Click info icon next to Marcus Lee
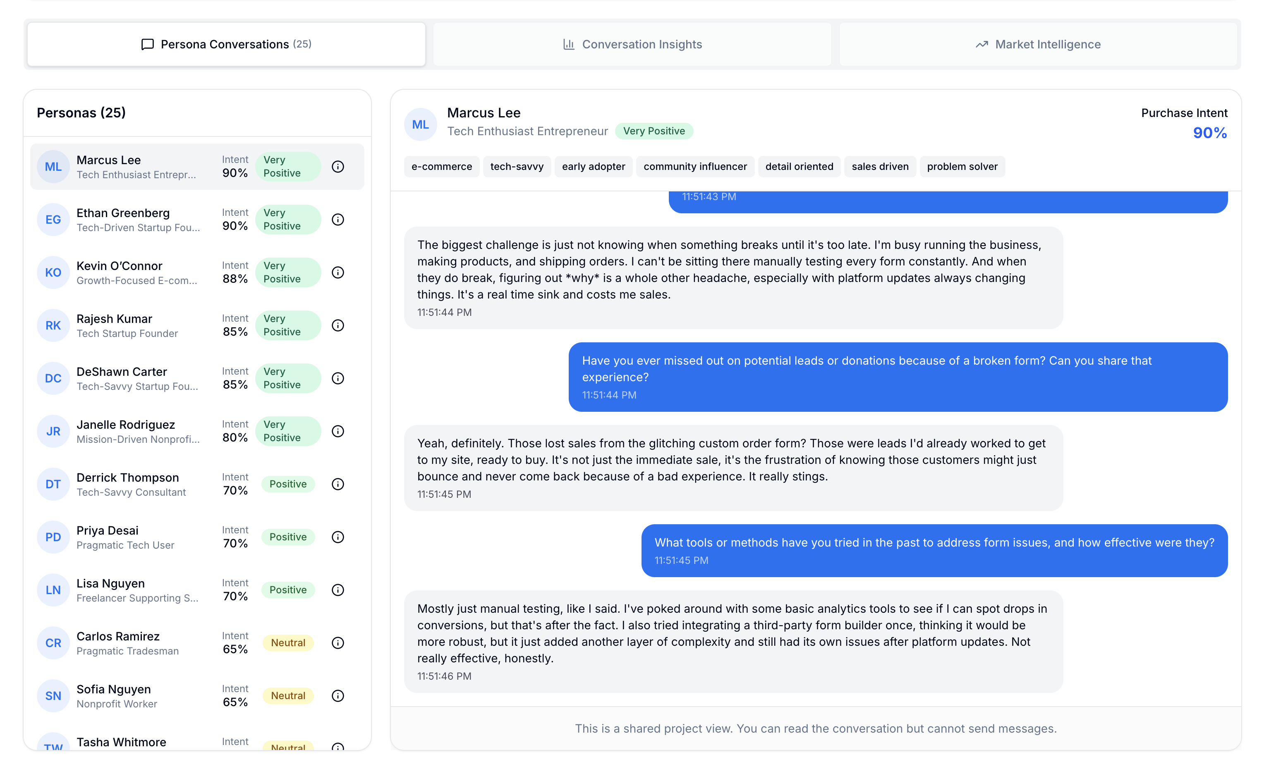The height and width of the screenshot is (769, 1288). 338,167
